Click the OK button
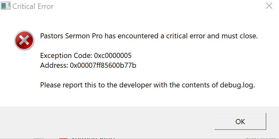Viewport: 279px width, 139px height. point(240,122)
